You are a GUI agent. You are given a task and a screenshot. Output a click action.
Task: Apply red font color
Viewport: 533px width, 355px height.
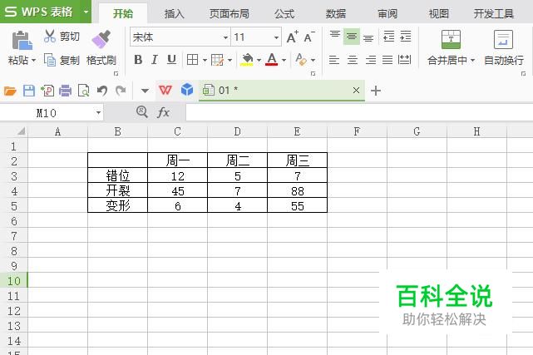click(272, 60)
